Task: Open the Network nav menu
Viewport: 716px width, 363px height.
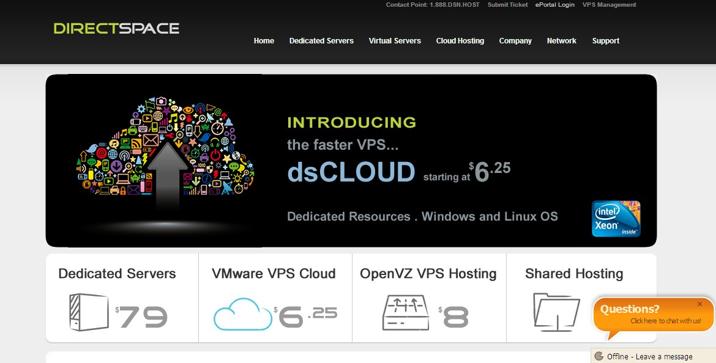Action: [x=562, y=40]
